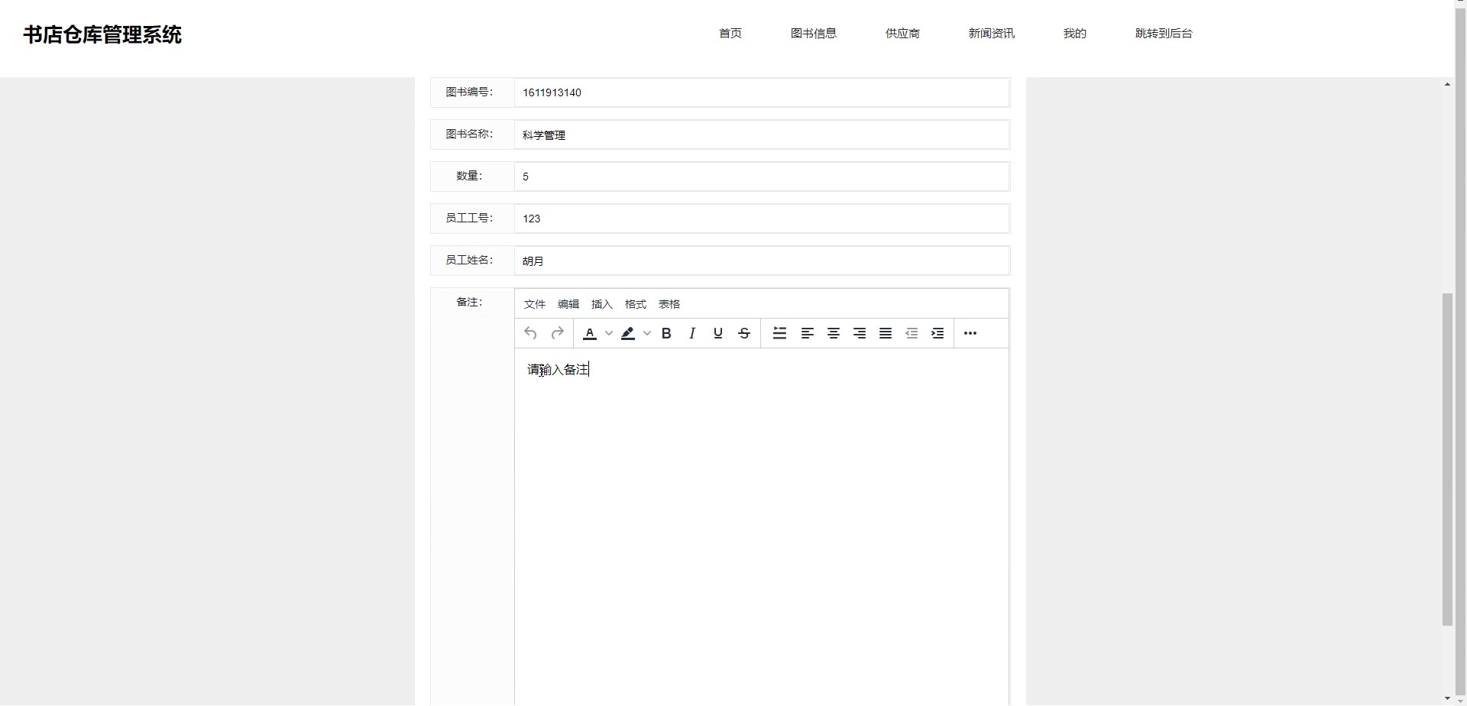
Task: Click the redo arrow icon
Action: click(558, 333)
